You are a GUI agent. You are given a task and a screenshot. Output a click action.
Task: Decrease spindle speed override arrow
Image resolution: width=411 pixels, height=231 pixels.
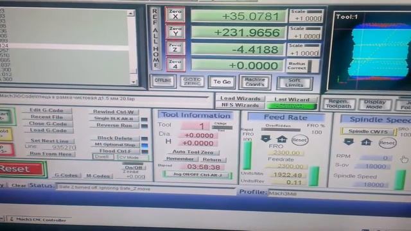tap(349, 142)
